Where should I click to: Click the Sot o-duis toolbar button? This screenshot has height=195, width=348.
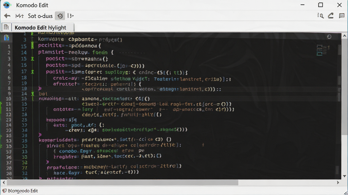[x=40, y=16]
